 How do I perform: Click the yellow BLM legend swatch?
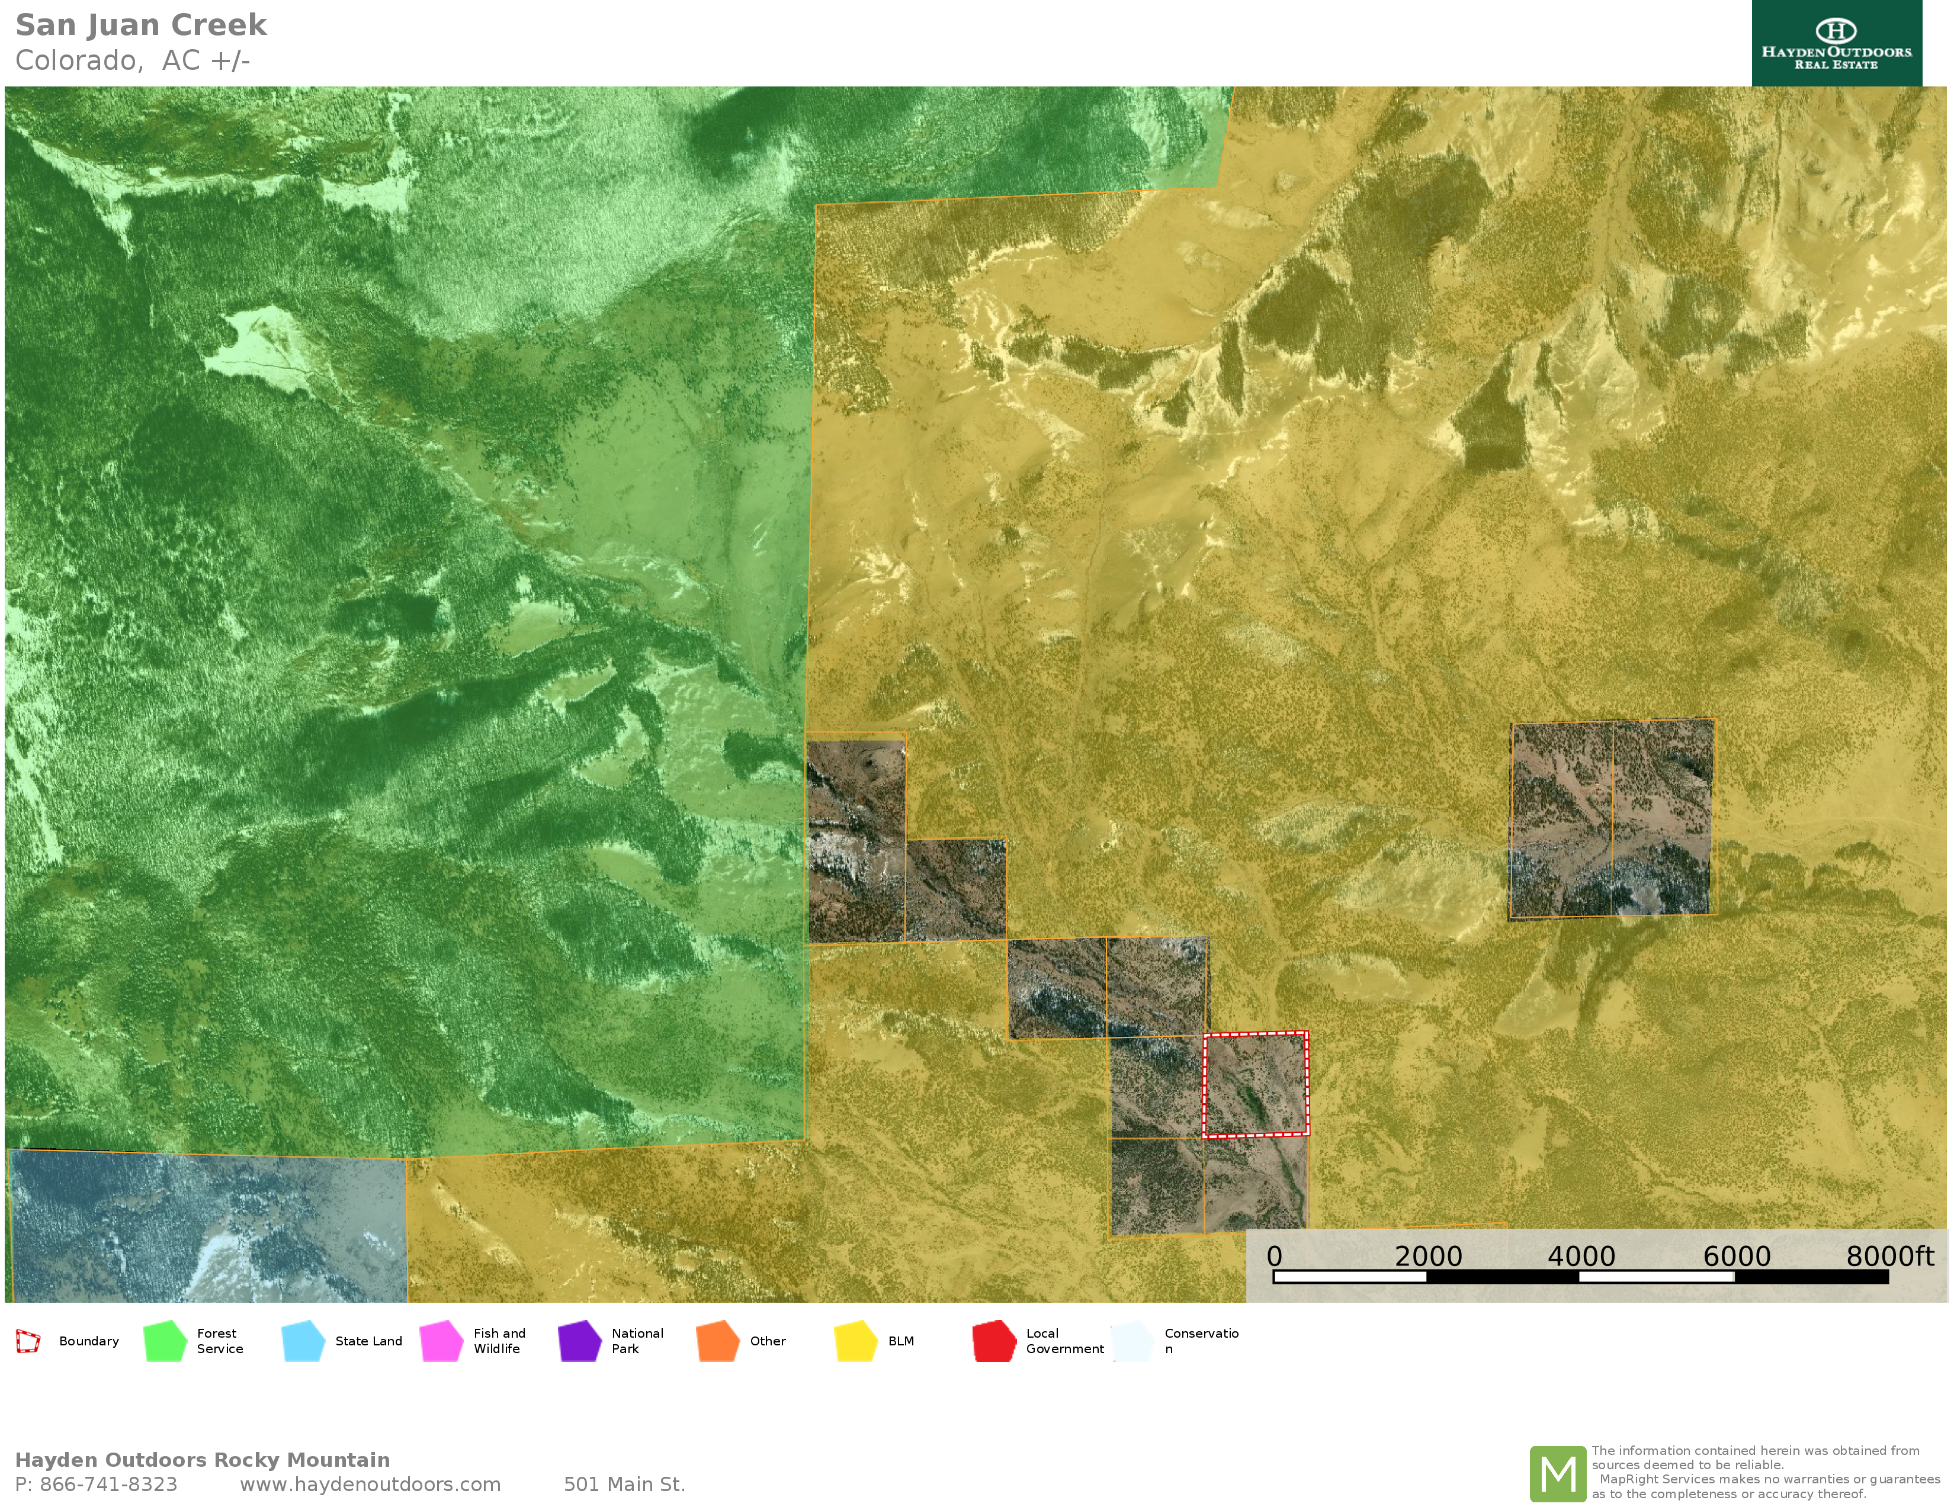(856, 1341)
